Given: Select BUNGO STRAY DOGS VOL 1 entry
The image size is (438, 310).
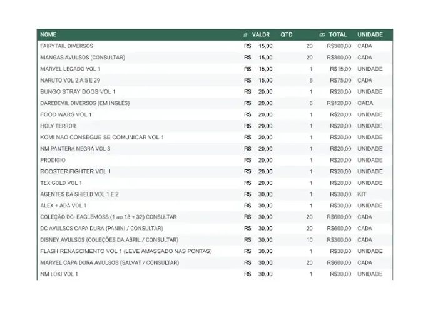Looking at the screenshot, I should (78, 92).
